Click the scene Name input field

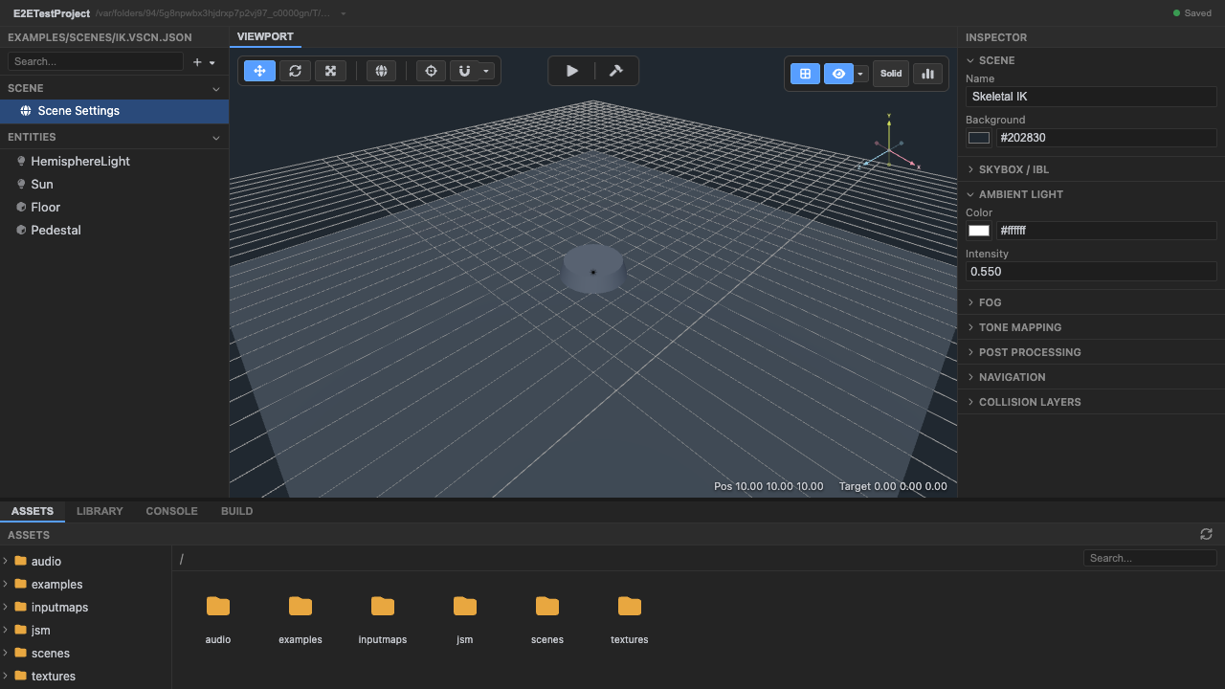(x=1091, y=97)
